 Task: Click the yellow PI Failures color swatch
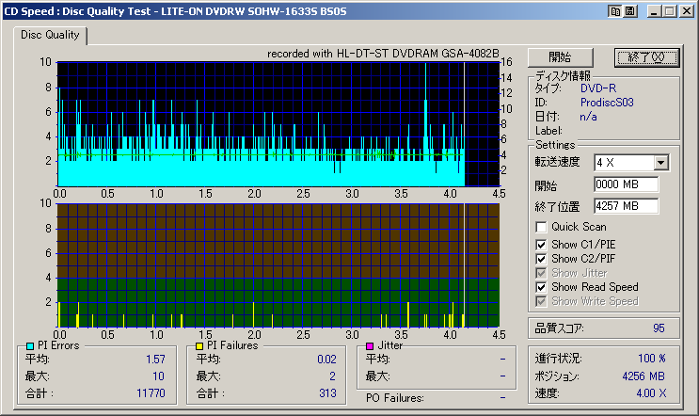(199, 346)
